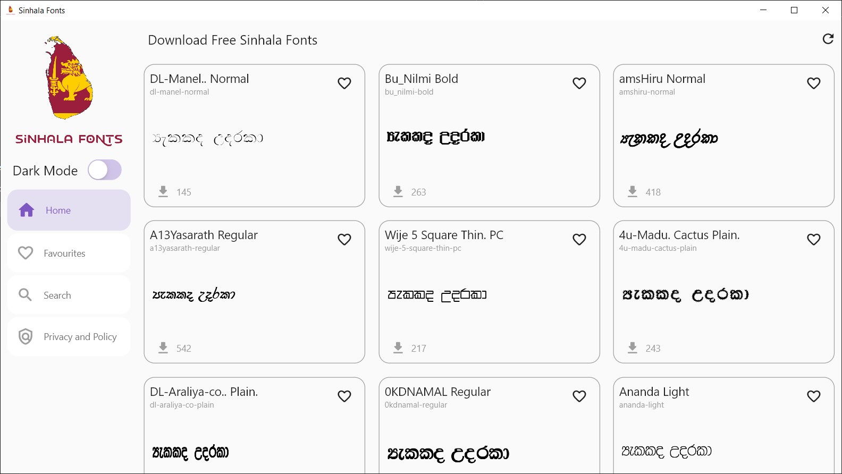Click the heart on Bu_Nilmi Bold
This screenshot has height=474, width=842.
pyautogui.click(x=579, y=83)
